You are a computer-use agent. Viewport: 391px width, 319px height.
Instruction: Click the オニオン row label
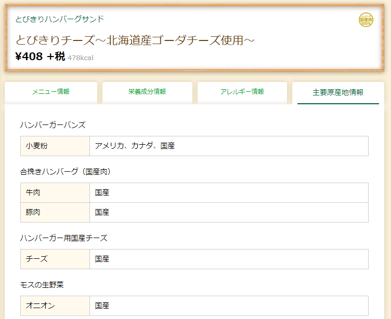[x=55, y=306]
